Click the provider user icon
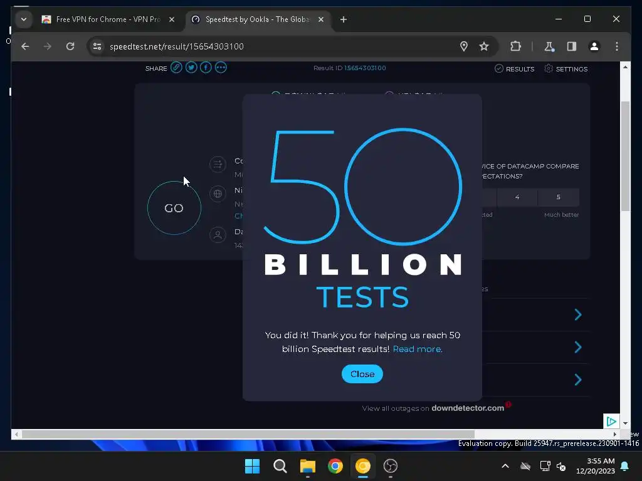The height and width of the screenshot is (481, 642). click(218, 235)
